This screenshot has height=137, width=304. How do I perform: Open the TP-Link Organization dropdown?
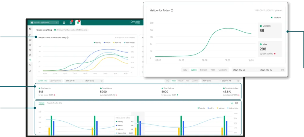coord(44,22)
